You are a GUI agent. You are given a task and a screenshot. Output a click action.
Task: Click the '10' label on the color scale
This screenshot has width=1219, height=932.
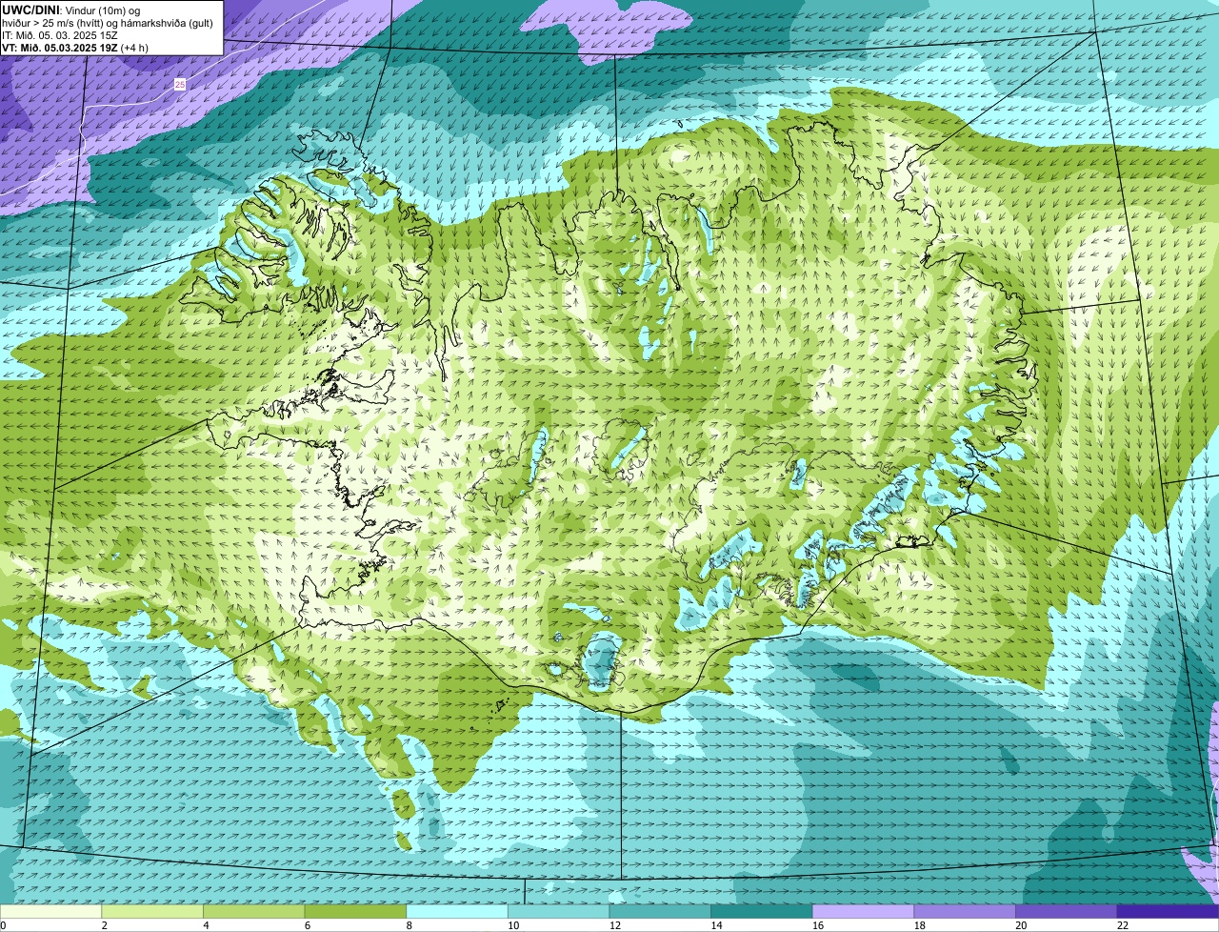[x=512, y=925]
